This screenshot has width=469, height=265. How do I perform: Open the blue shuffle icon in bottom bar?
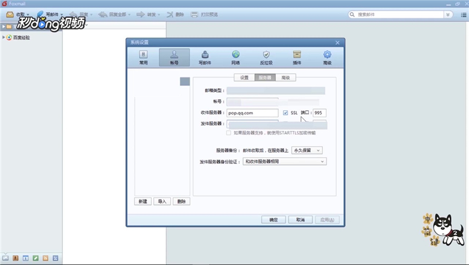point(56,258)
